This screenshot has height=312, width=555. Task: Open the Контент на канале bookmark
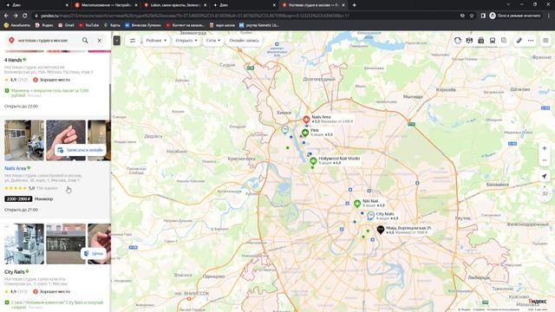pos(185,25)
